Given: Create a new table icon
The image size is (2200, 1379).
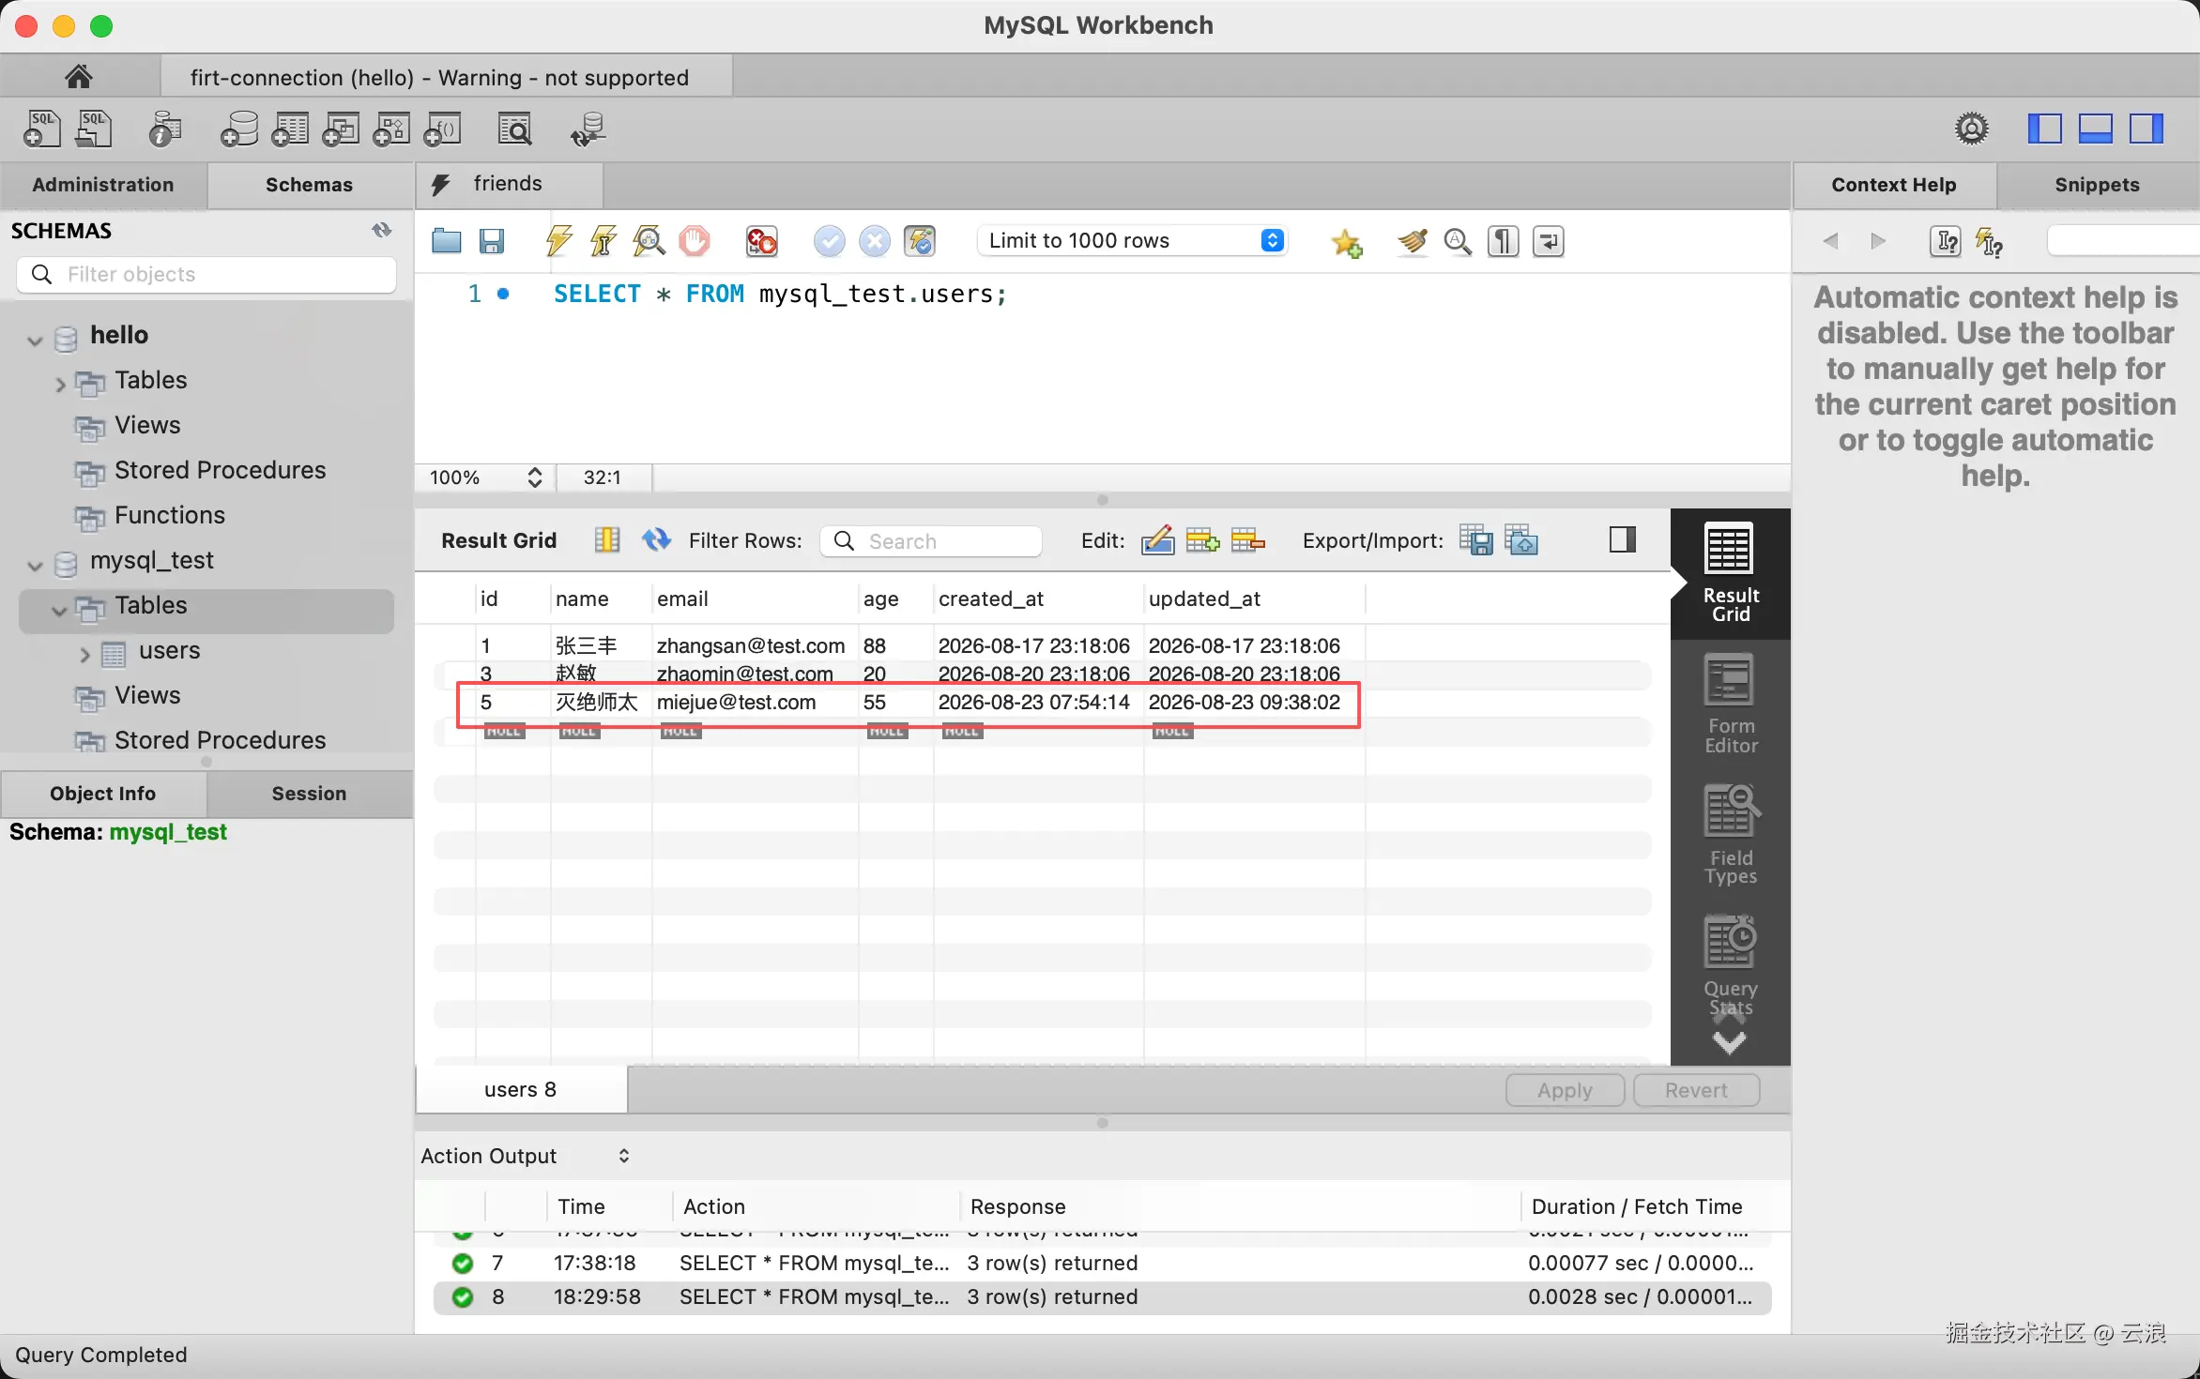Looking at the screenshot, I should pos(290,129).
